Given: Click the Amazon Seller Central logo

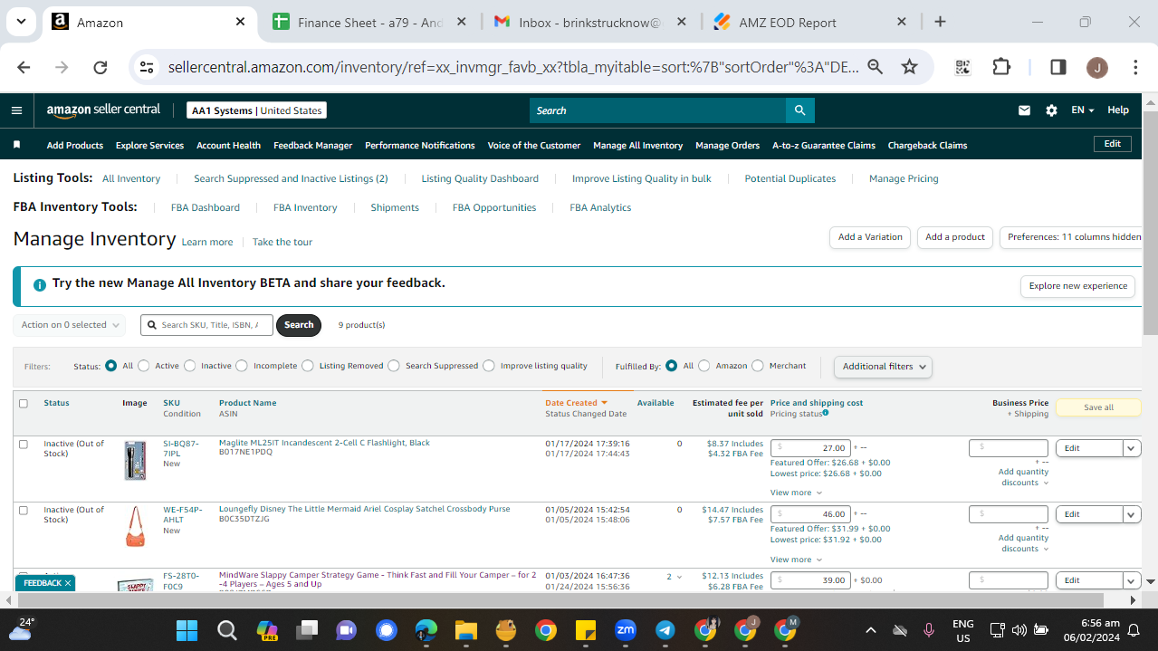Looking at the screenshot, I should click(103, 110).
